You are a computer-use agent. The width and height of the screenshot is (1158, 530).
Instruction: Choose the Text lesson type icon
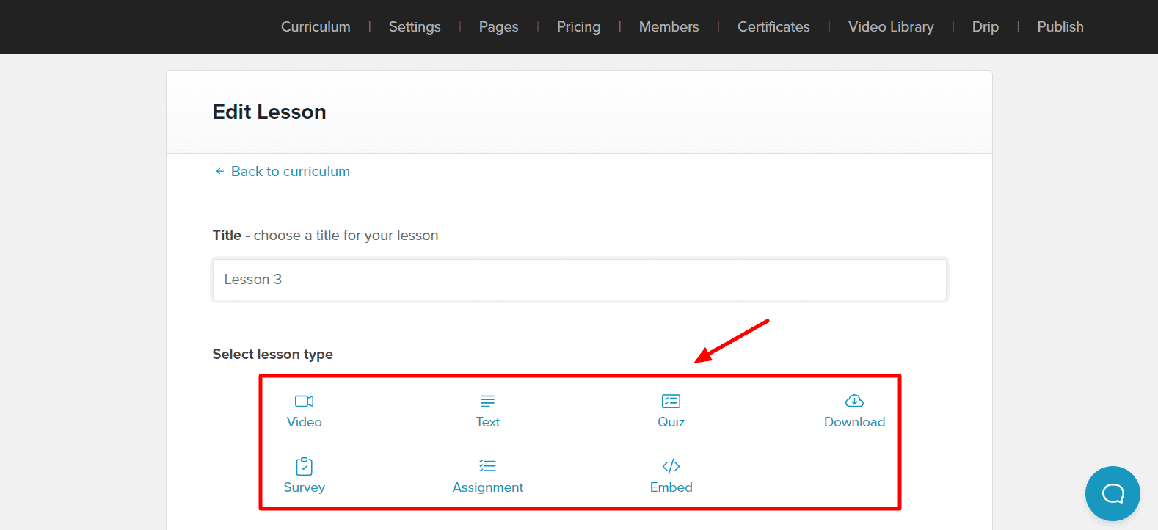pos(487,402)
